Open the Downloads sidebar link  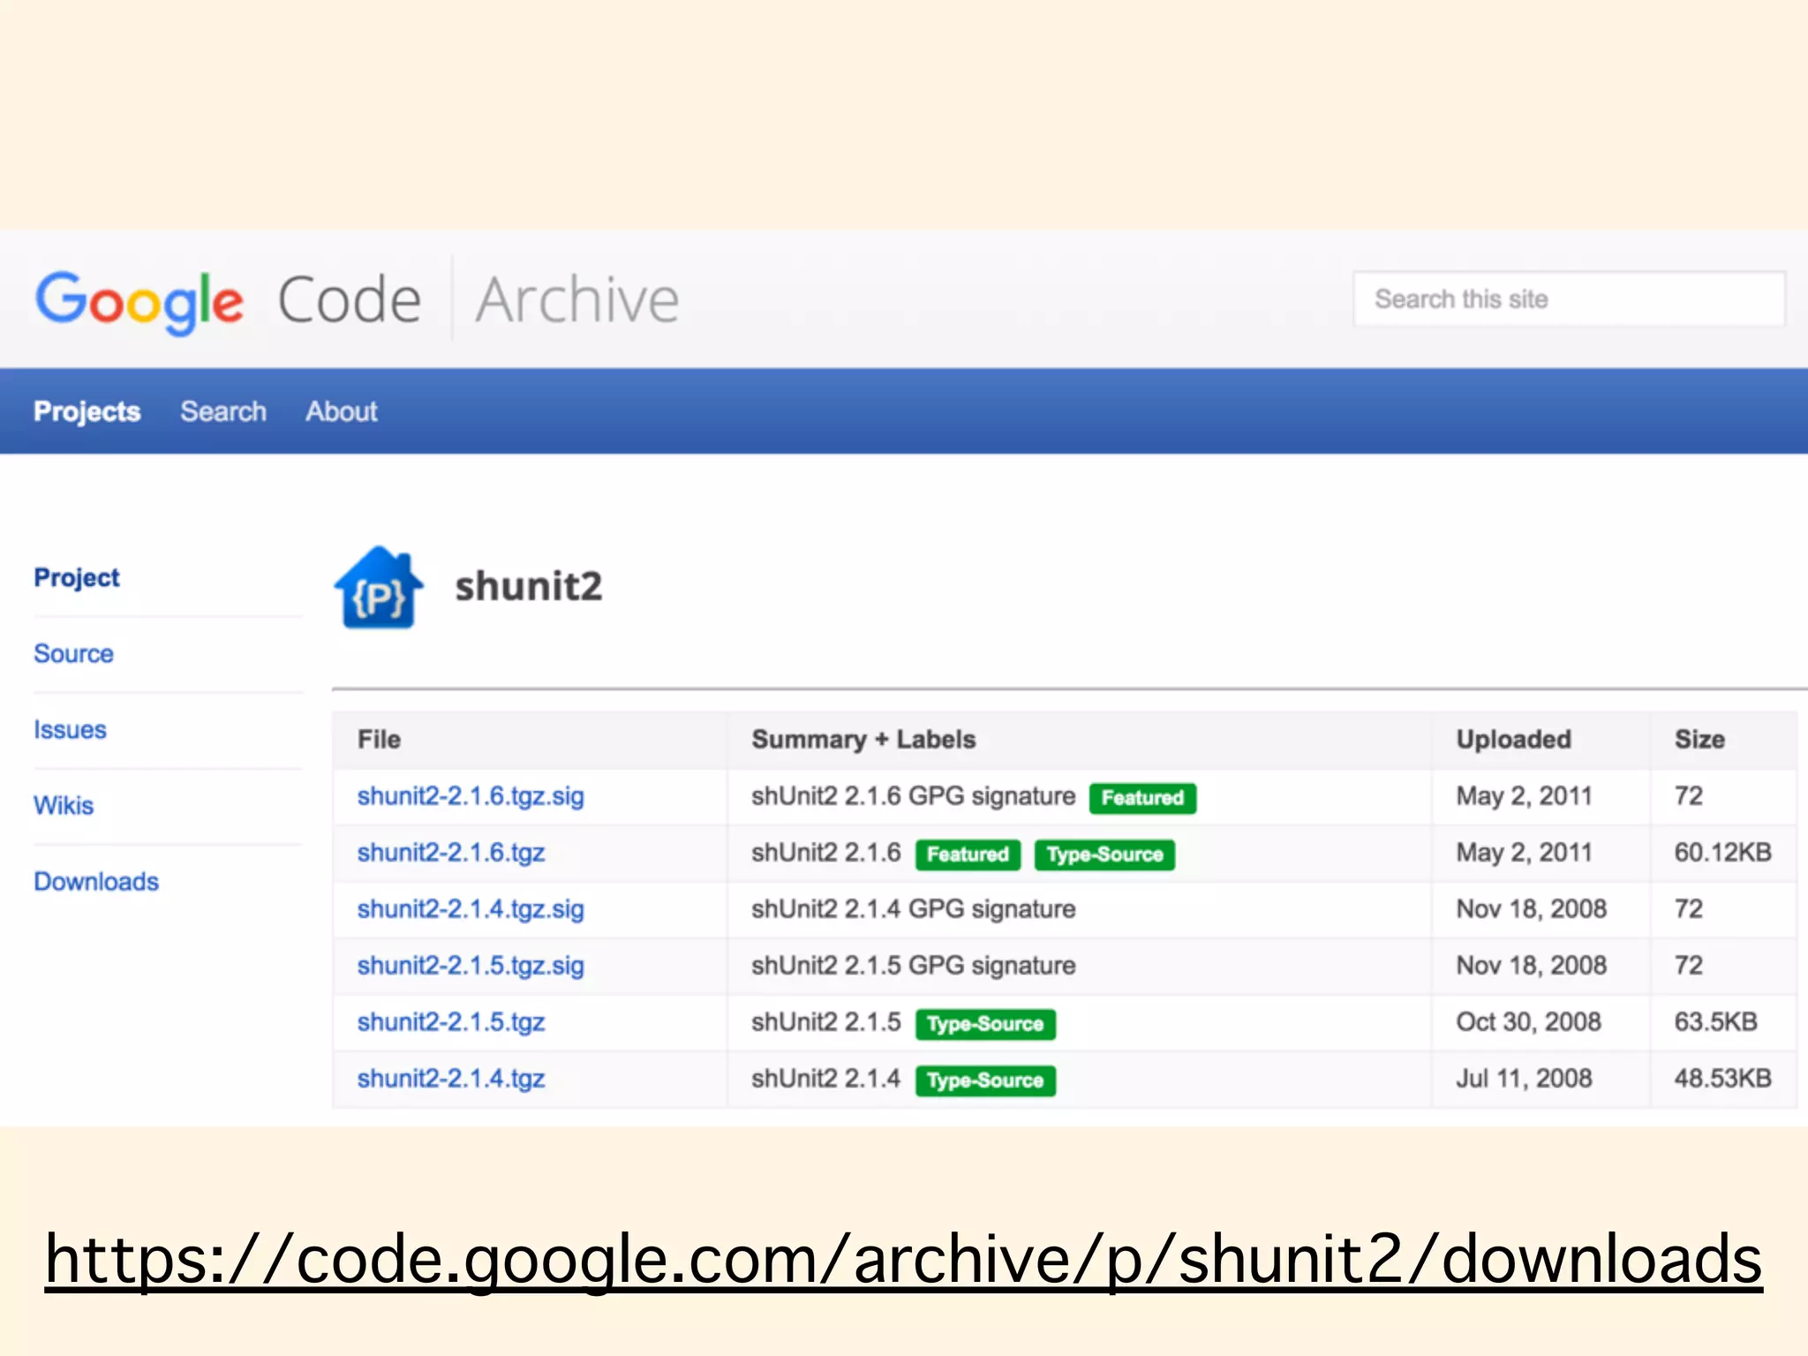(x=96, y=881)
